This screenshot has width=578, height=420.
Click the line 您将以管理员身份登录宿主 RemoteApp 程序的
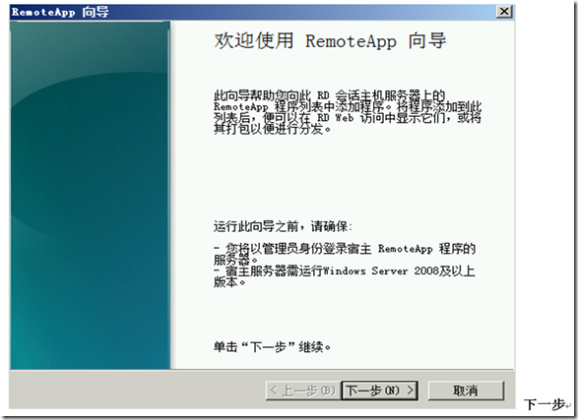(x=345, y=249)
